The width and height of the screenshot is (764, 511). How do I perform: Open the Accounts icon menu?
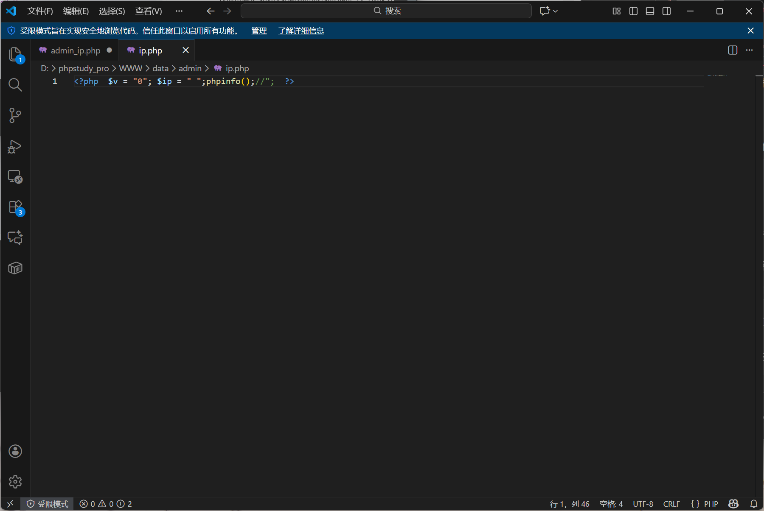15,451
